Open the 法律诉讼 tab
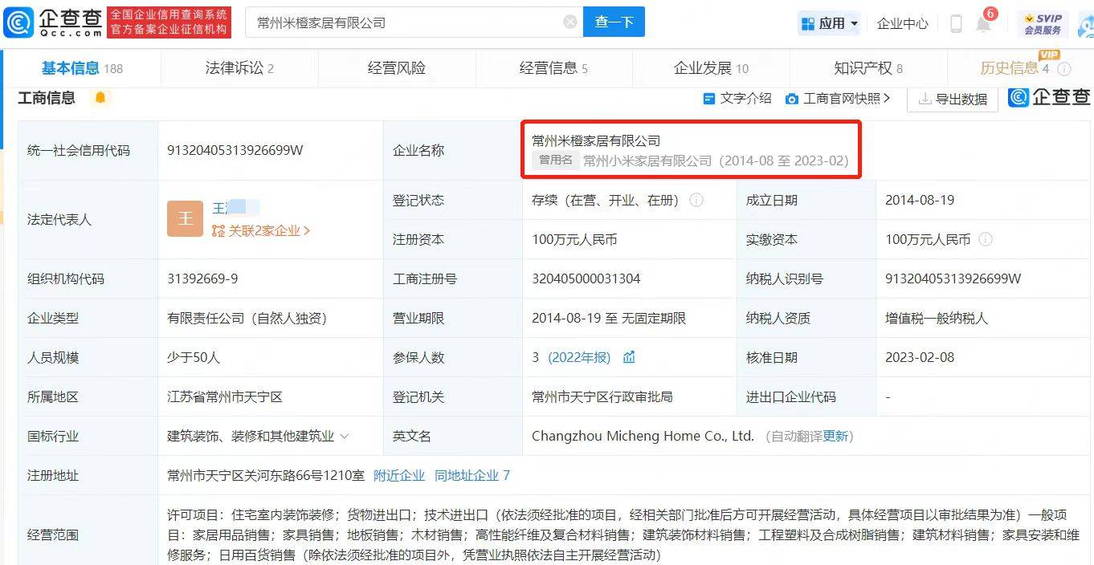The height and width of the screenshot is (565, 1094). click(239, 68)
